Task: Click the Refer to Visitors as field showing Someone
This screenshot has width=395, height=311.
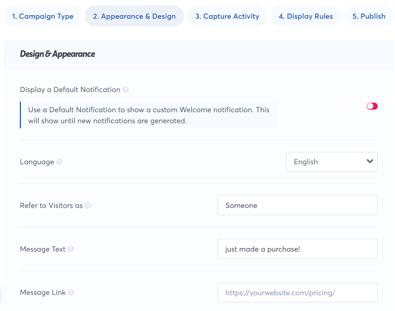Action: [297, 205]
